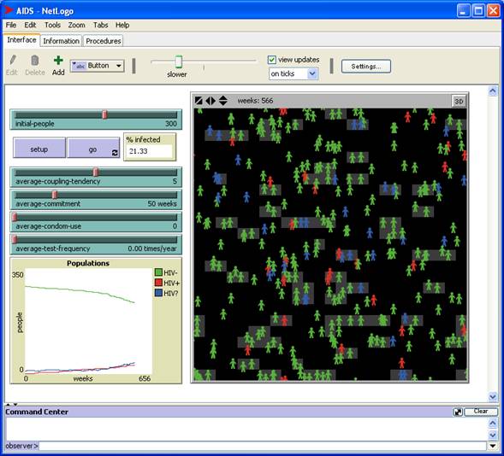Viewport: 504px width, 456px height.
Task: Open the Button widget type dropdown
Action: 97,66
